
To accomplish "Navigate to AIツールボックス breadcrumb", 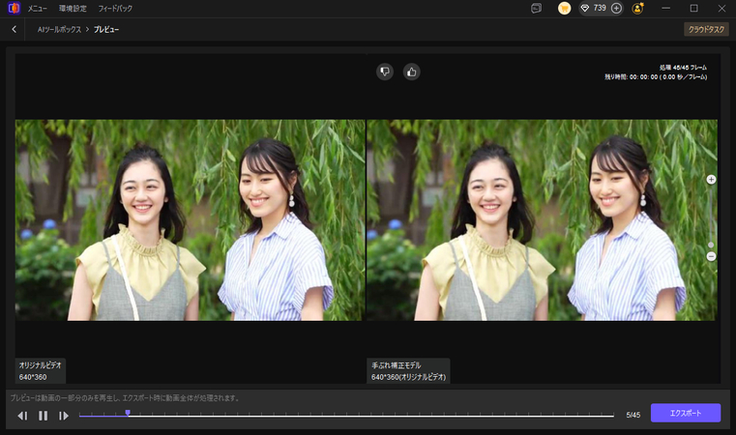I will (59, 29).
